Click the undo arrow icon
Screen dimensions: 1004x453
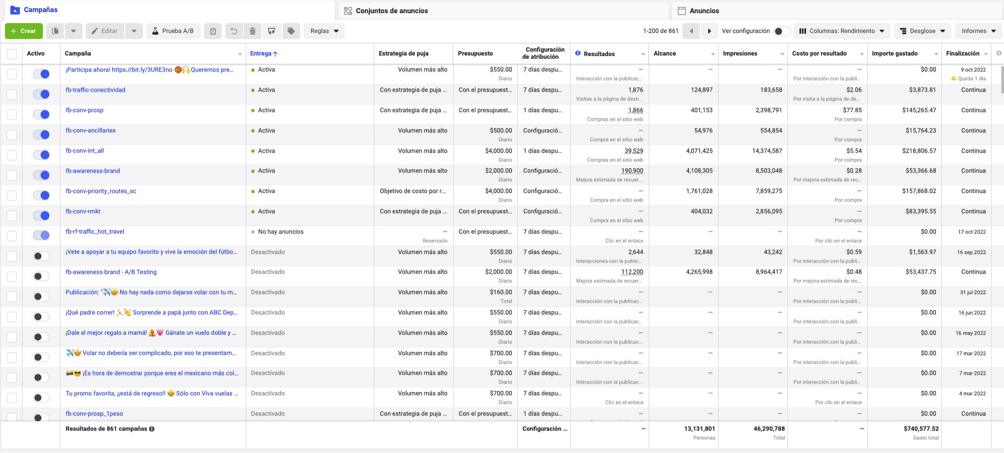(234, 31)
